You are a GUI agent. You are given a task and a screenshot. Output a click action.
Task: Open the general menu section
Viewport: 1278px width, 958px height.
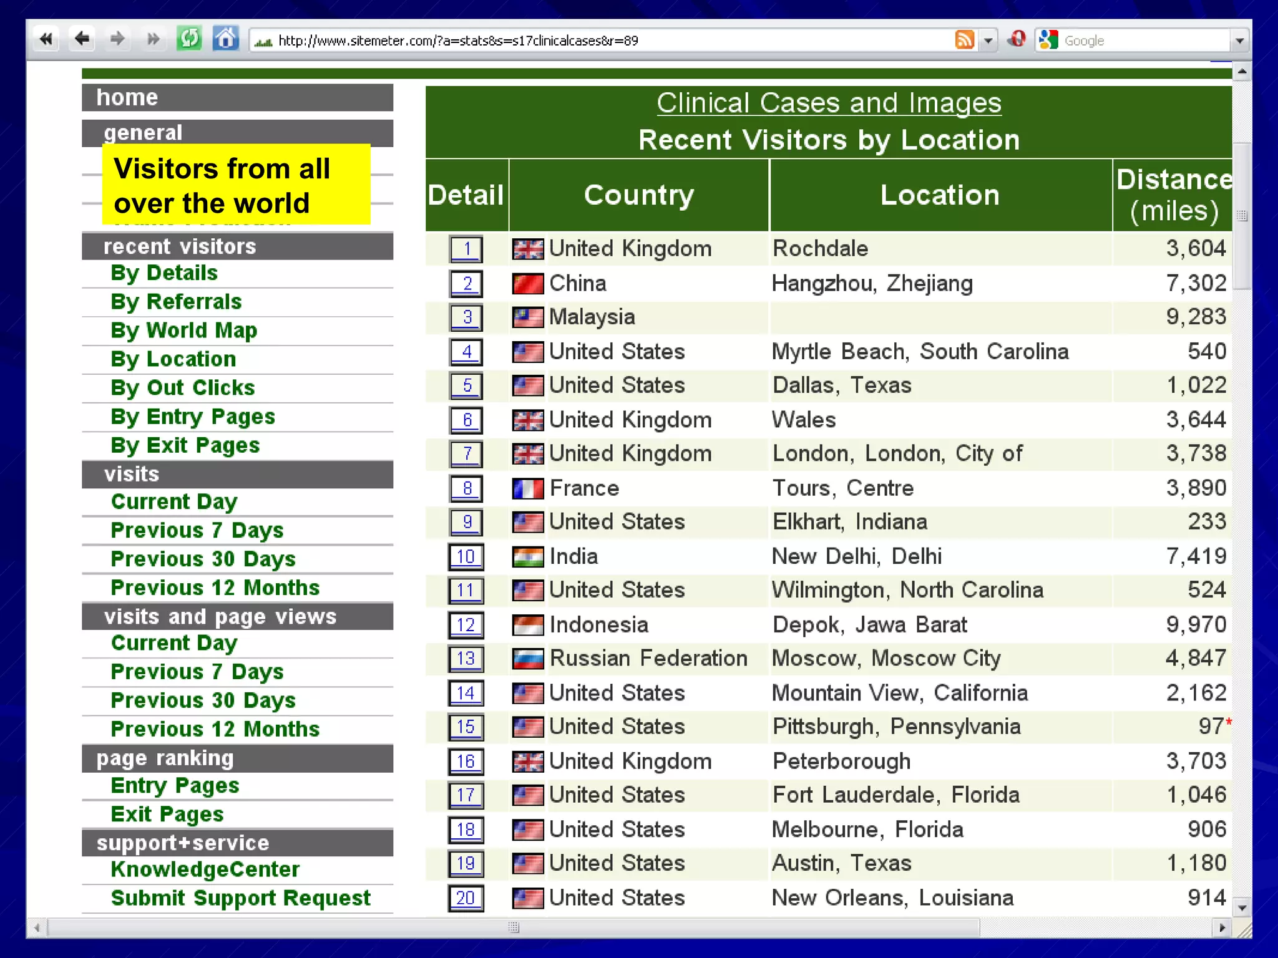coord(237,133)
